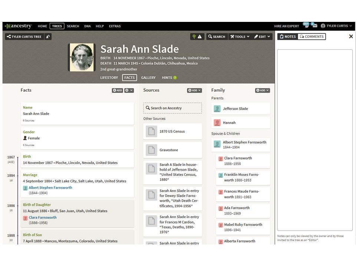Click Albert Stephen Farnsworth's family silhouette icon
356x267 pixels.
pyautogui.click(x=217, y=144)
